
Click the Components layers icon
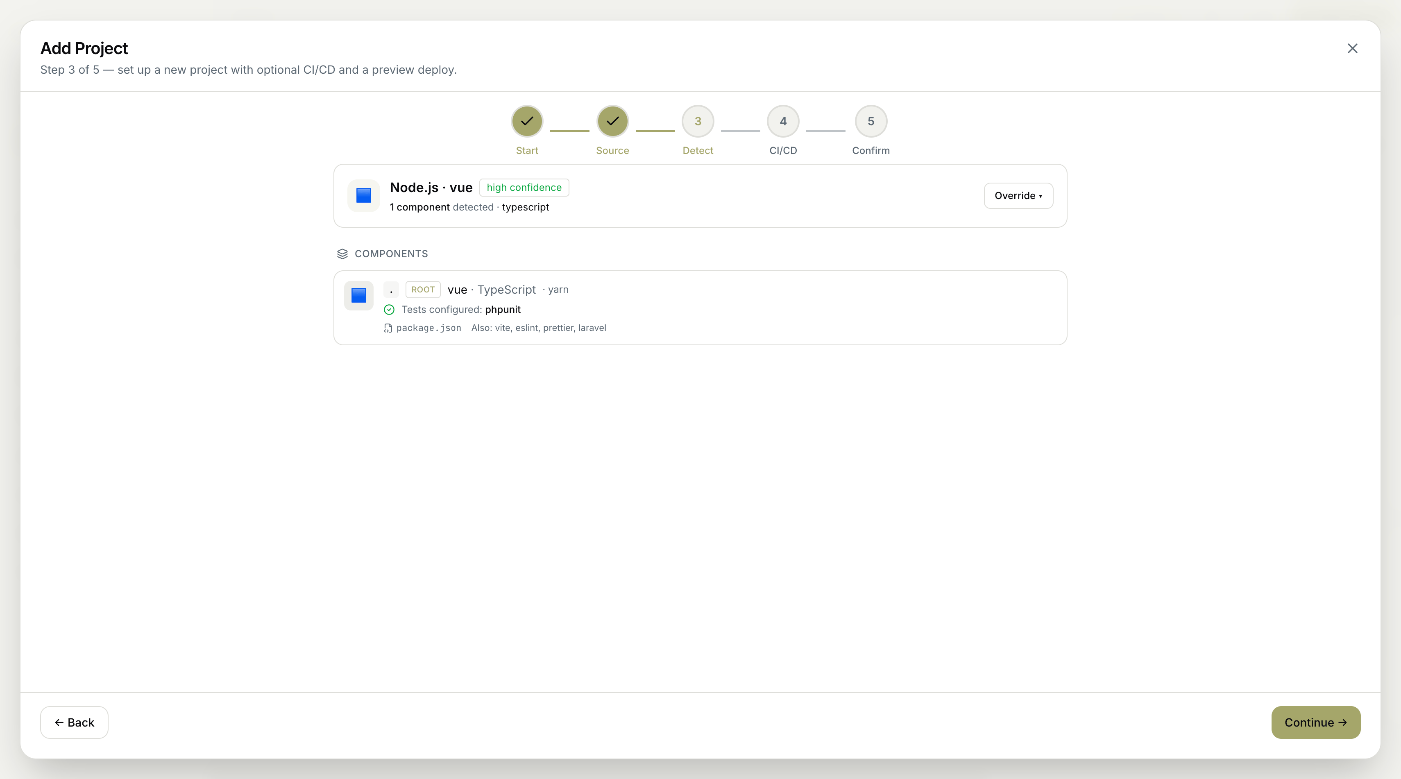pyautogui.click(x=342, y=254)
